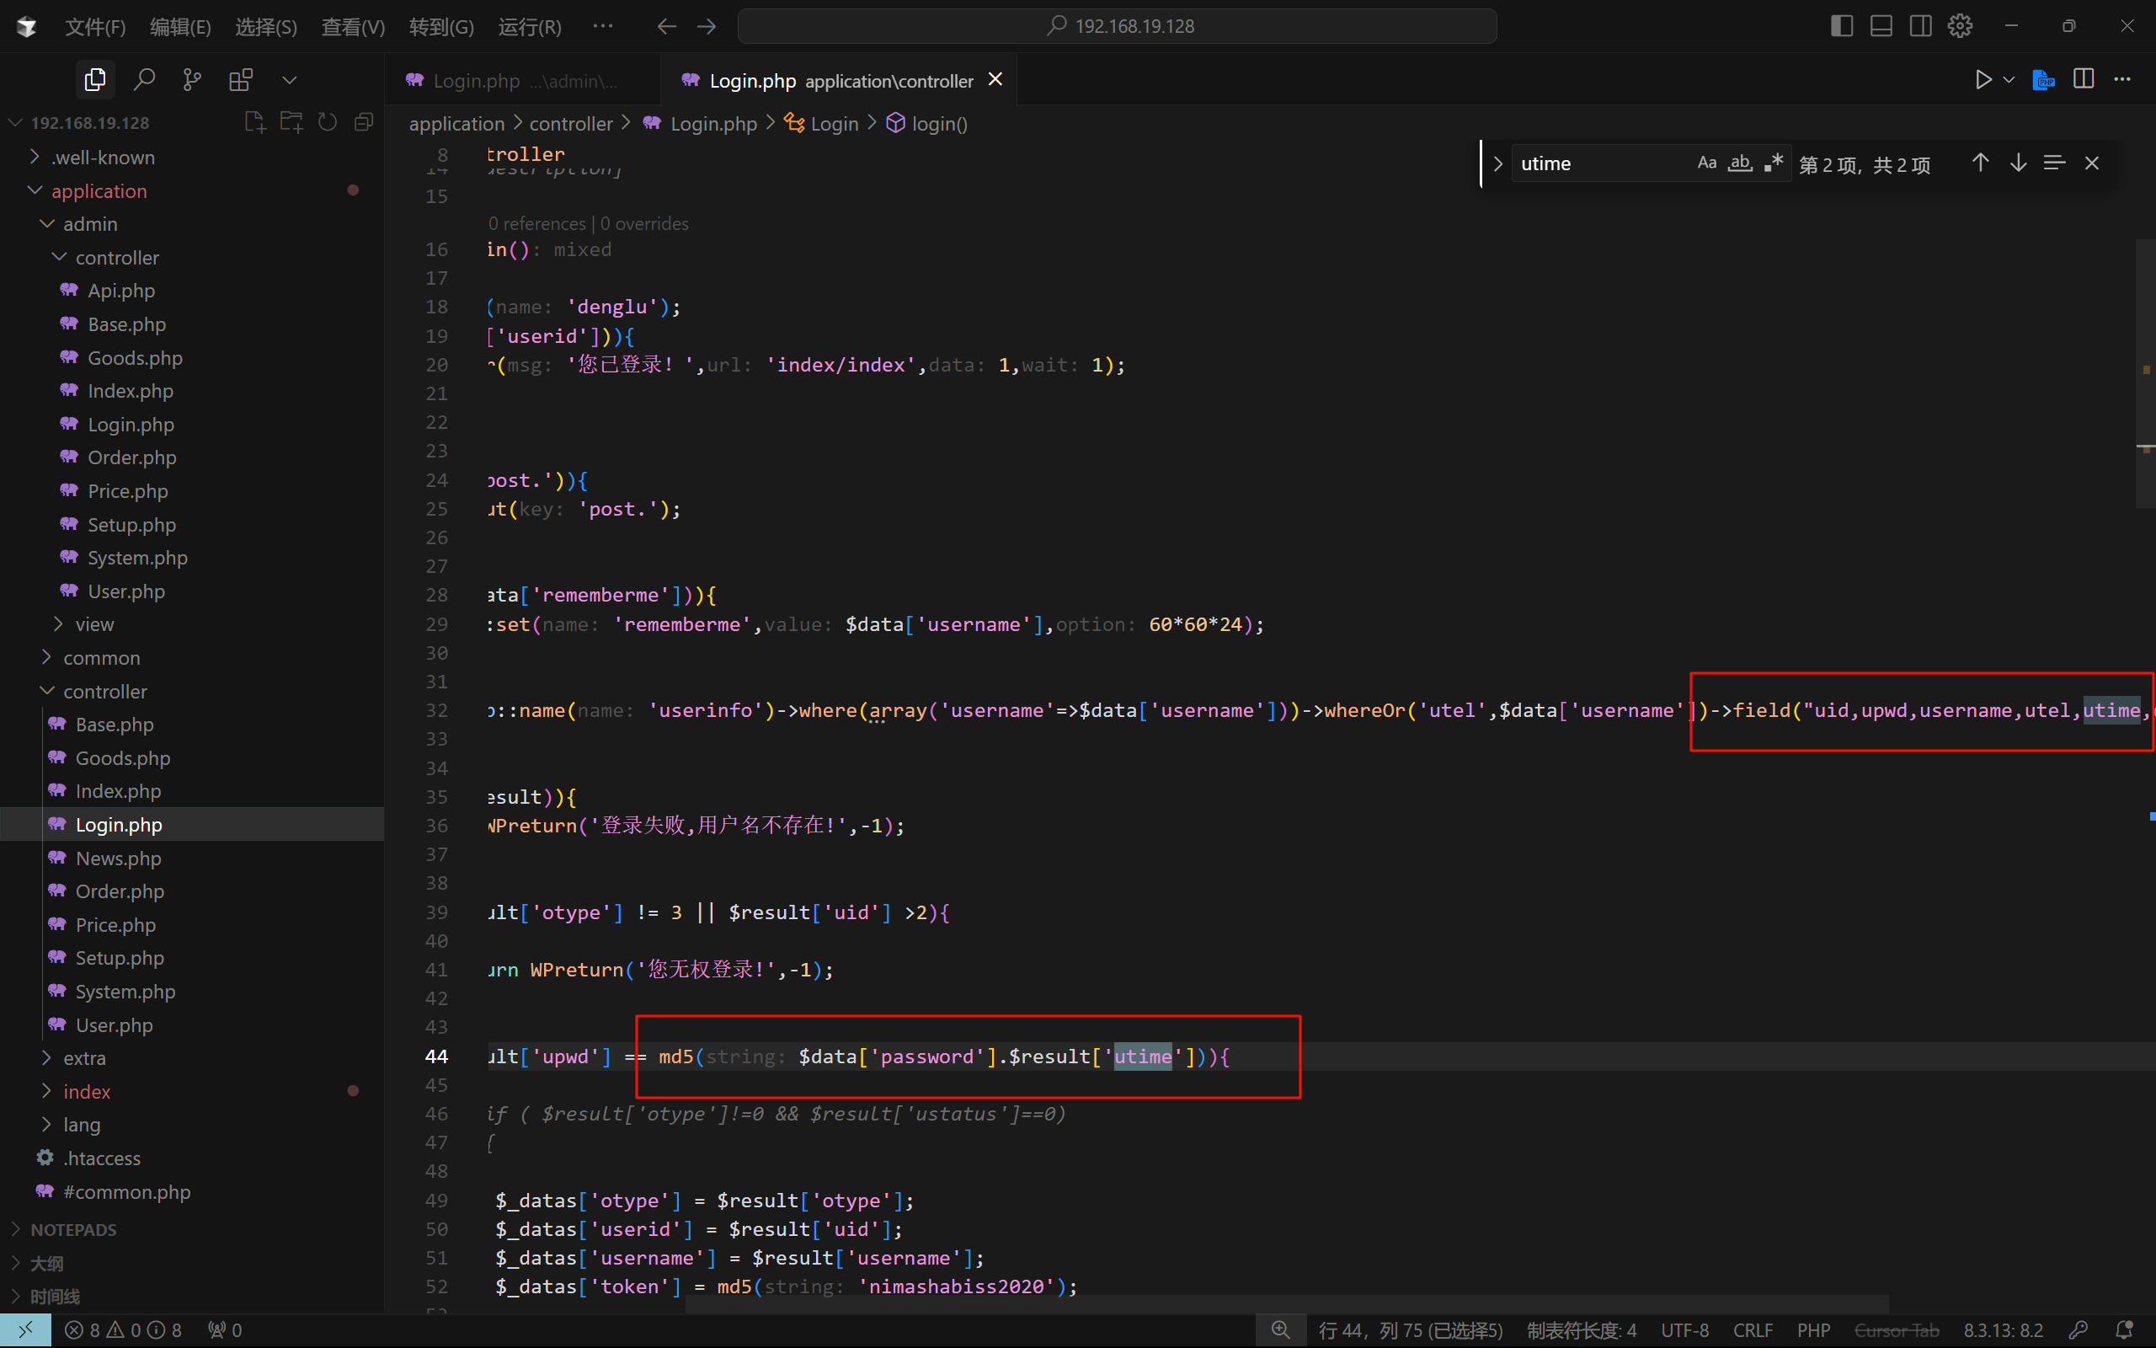
Task: Refresh the explorer file tree
Action: pyautogui.click(x=328, y=122)
